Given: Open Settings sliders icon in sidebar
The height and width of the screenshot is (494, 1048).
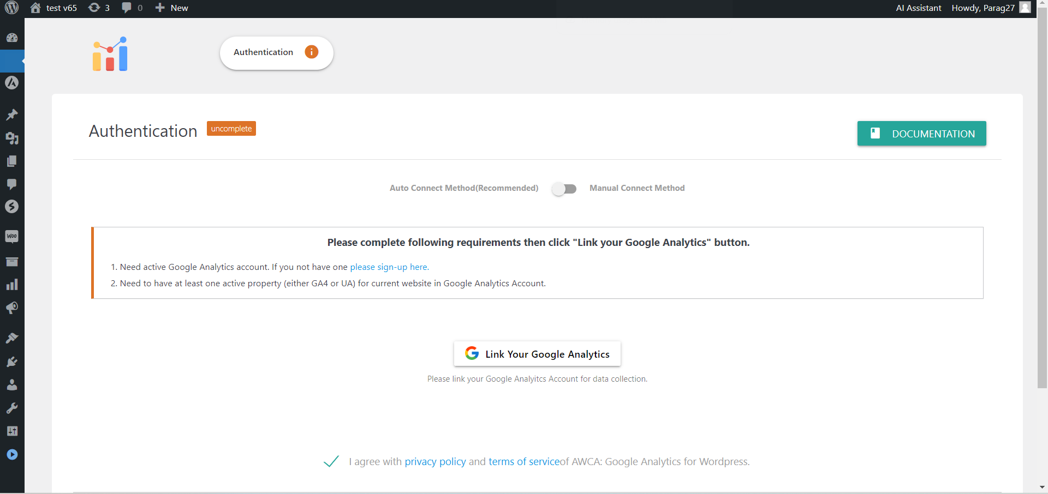Looking at the screenshot, I should click(12, 431).
